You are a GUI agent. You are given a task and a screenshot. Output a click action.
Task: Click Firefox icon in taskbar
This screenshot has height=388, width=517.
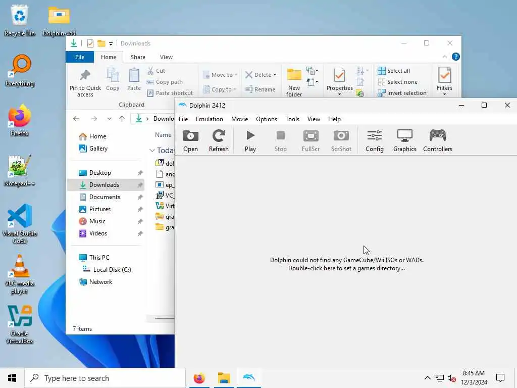pyautogui.click(x=199, y=378)
